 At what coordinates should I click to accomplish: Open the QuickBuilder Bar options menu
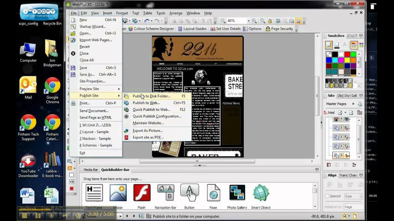pyautogui.click(x=317, y=170)
